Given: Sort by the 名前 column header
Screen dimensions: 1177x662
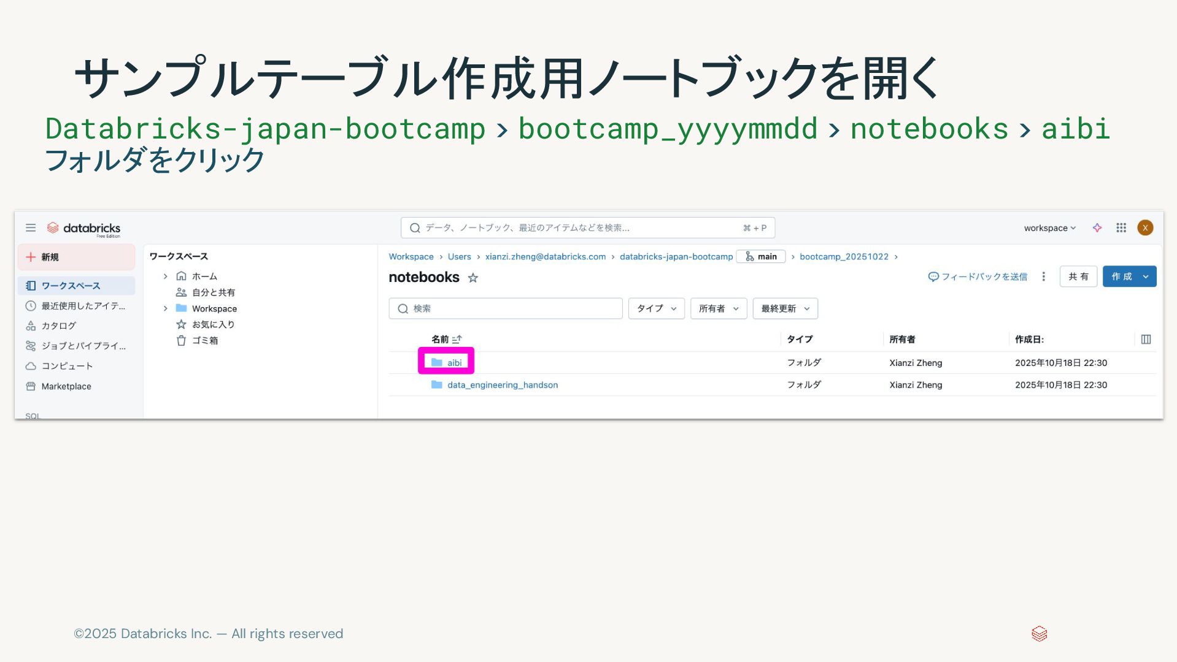Looking at the screenshot, I should click(x=446, y=339).
